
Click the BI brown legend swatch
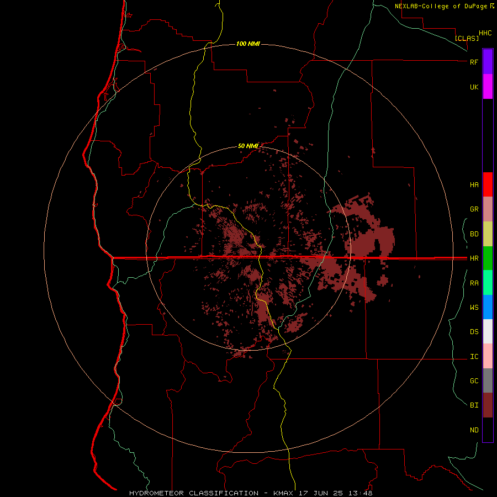pos(488,405)
